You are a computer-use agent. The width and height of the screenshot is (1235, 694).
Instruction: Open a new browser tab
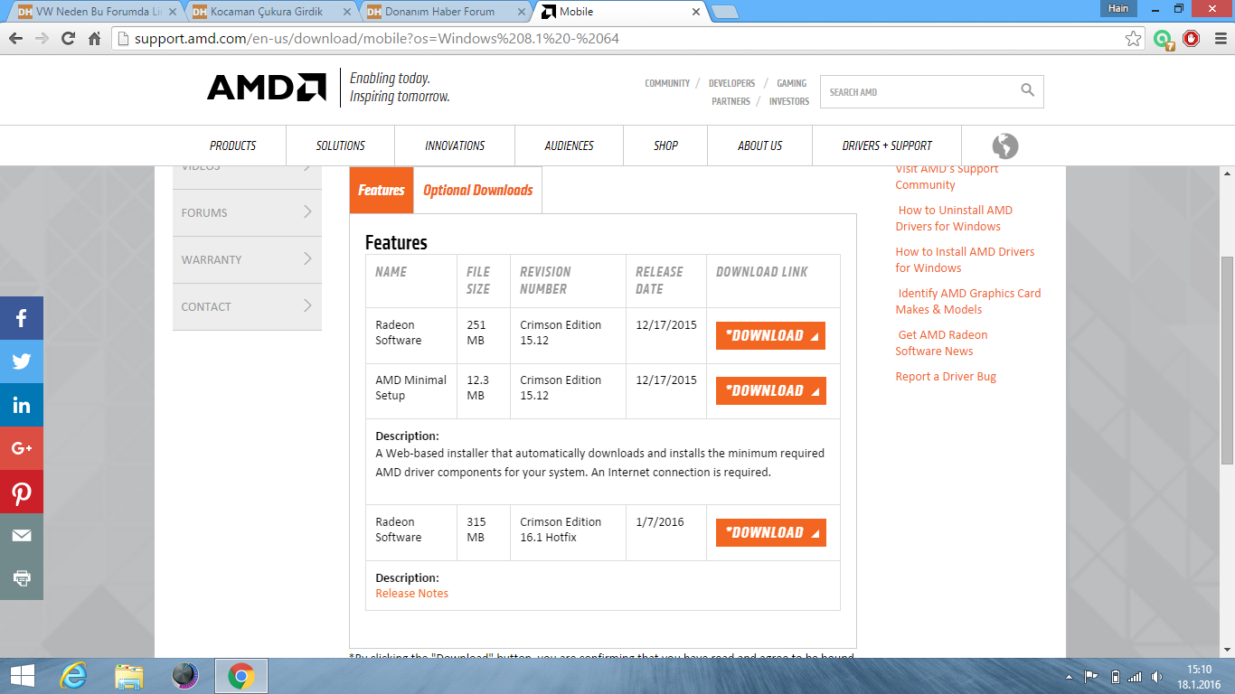pyautogui.click(x=725, y=12)
